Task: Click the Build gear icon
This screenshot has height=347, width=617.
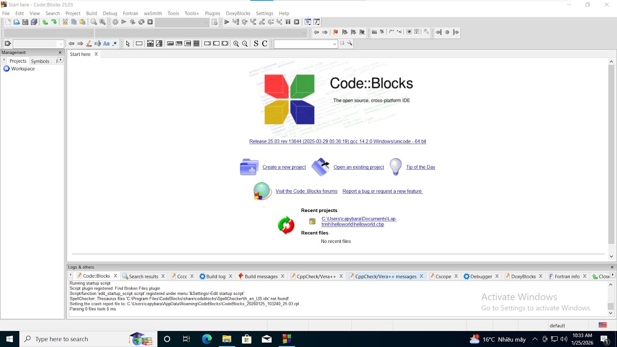Action: 115,22
